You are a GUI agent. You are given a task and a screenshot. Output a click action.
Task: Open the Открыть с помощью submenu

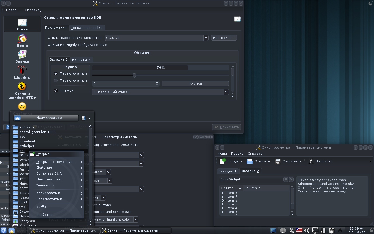click(57, 162)
